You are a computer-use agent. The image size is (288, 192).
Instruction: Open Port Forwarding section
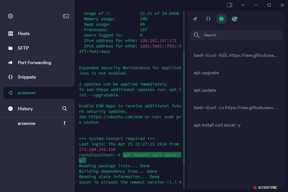coord(34,63)
